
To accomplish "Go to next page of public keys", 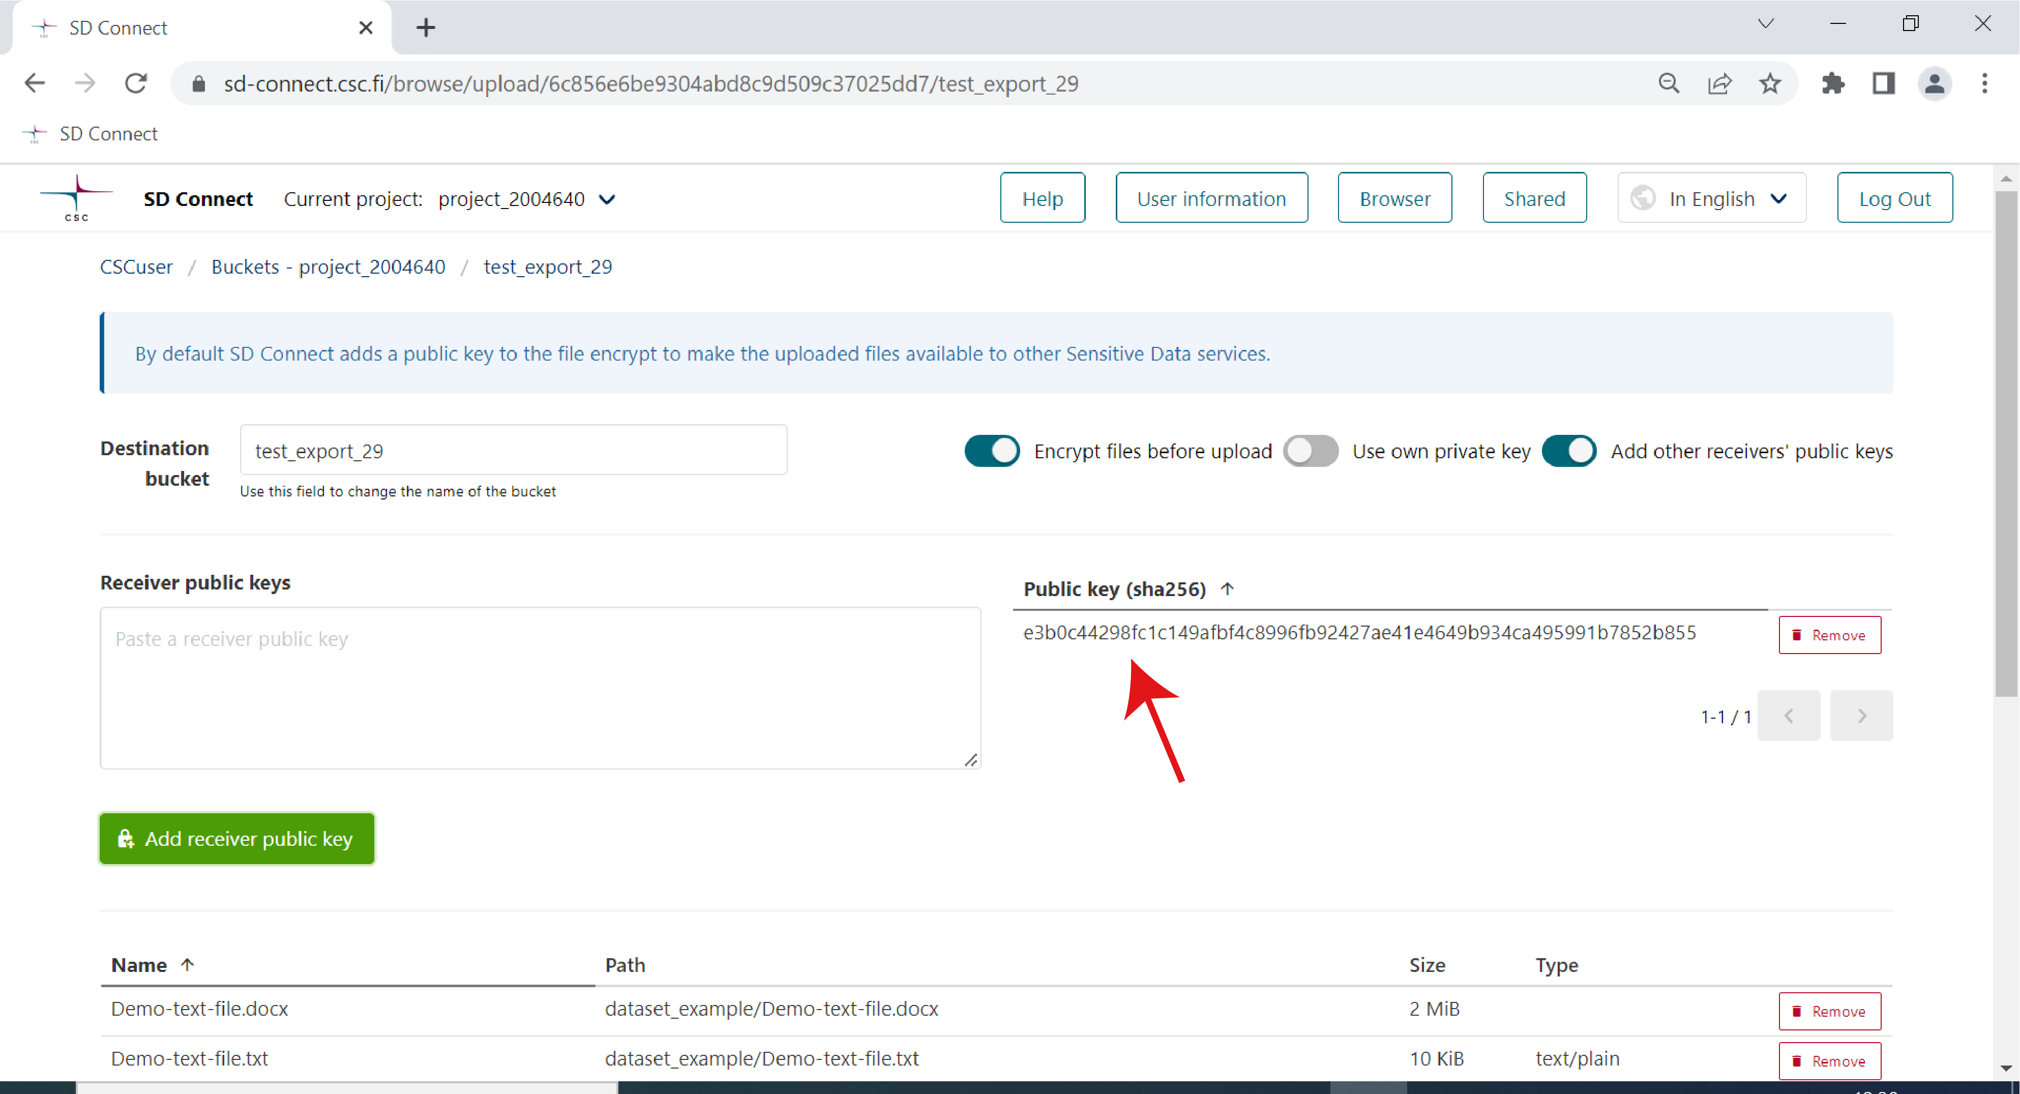I will click(1862, 715).
